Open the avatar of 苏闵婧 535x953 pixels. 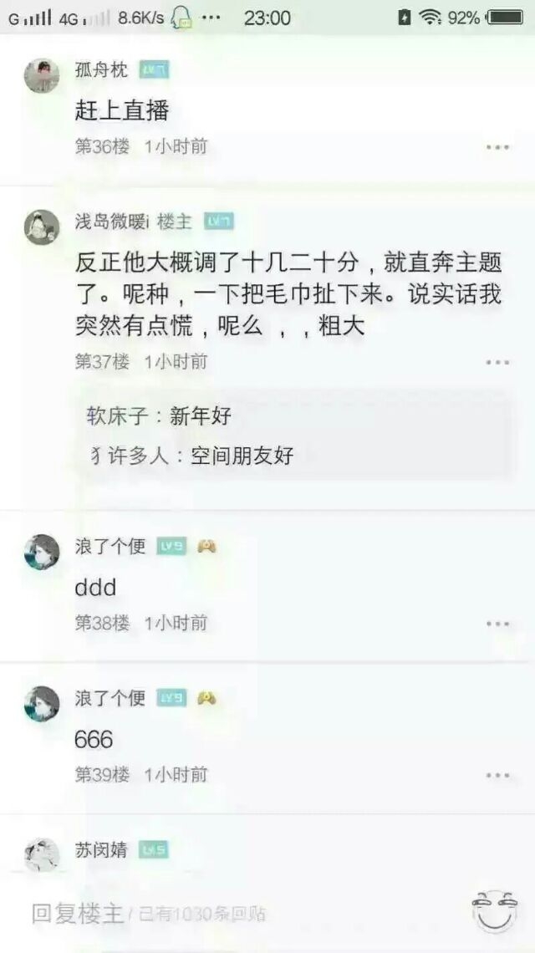42,854
